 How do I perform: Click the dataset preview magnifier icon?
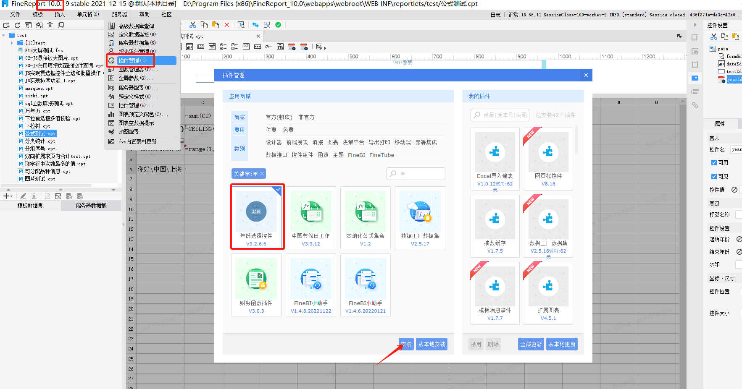(47, 196)
